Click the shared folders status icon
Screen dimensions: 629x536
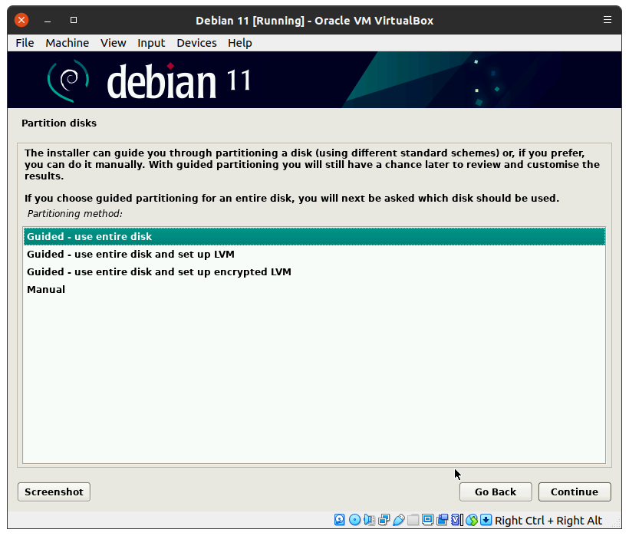[x=413, y=520]
